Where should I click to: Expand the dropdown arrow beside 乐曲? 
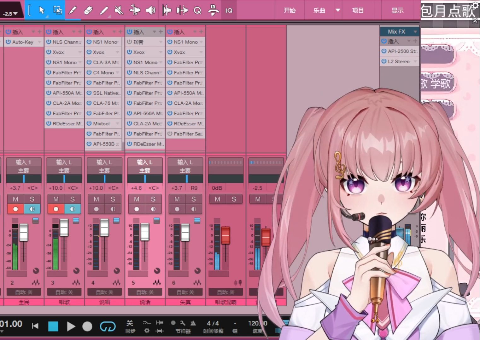338,10
